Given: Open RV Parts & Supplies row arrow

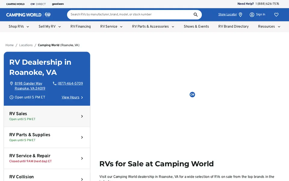Looking at the screenshot, I should pyautogui.click(x=82, y=138).
